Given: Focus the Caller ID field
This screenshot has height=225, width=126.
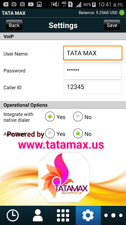Looking at the screenshot, I should tap(93, 87).
